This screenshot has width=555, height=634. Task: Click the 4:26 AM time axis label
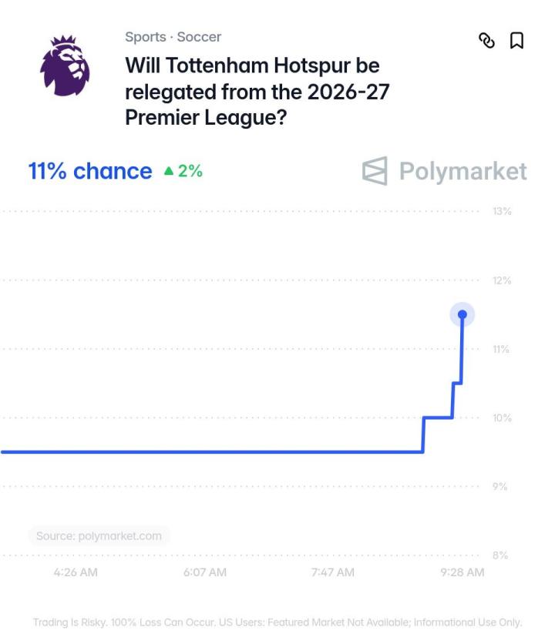click(x=76, y=572)
